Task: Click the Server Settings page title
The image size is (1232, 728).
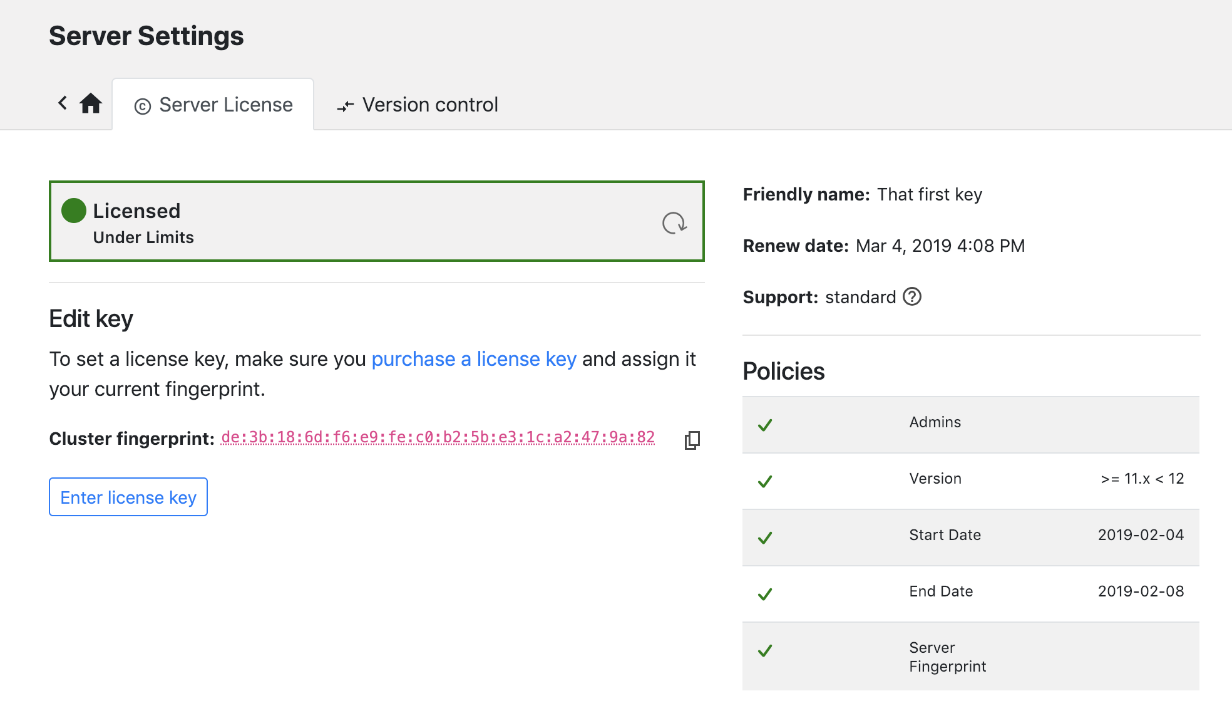Action: pyautogui.click(x=146, y=36)
